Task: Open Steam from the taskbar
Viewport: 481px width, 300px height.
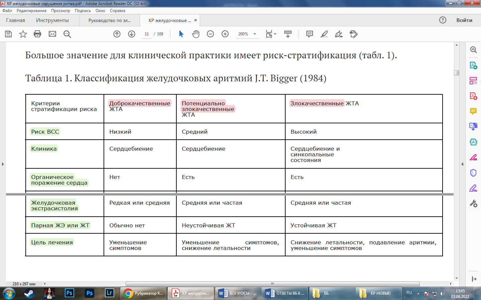Action: tap(29, 293)
